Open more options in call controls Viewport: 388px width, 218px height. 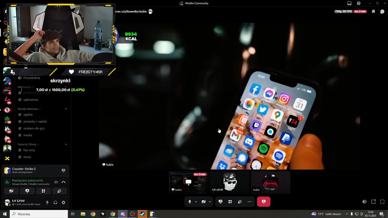click(x=249, y=202)
